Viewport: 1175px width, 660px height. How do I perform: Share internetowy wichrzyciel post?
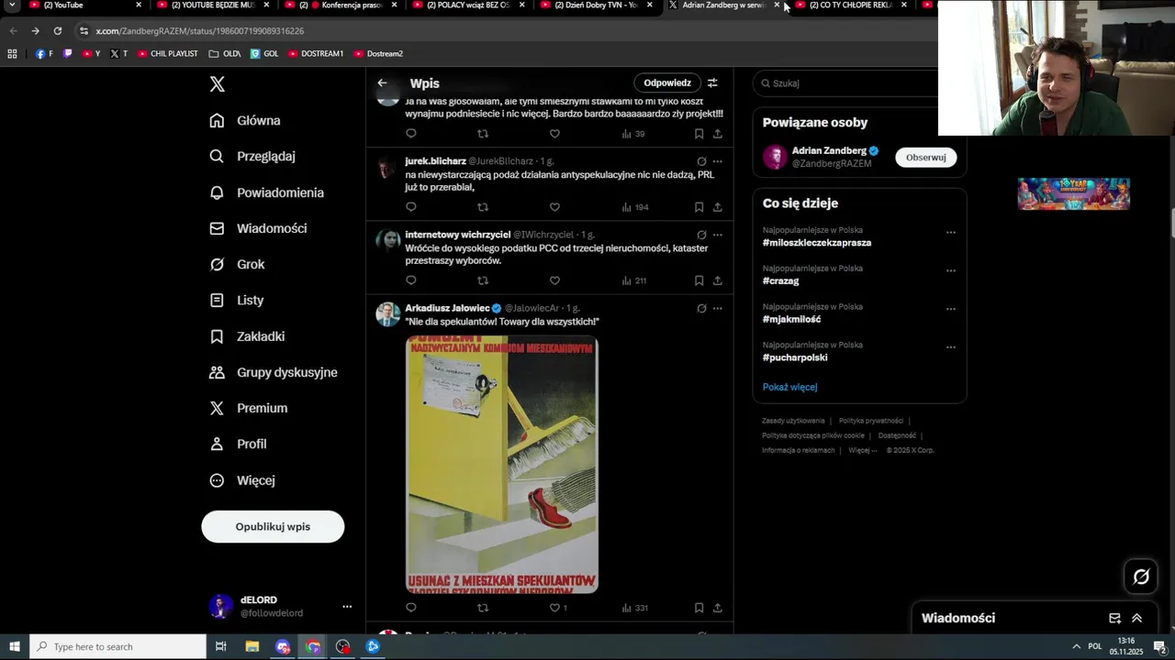click(717, 280)
